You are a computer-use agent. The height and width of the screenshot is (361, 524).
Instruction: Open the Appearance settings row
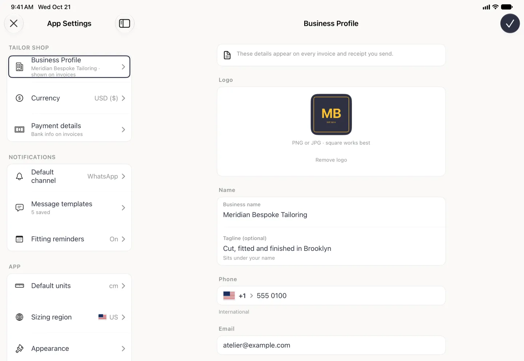(x=69, y=348)
